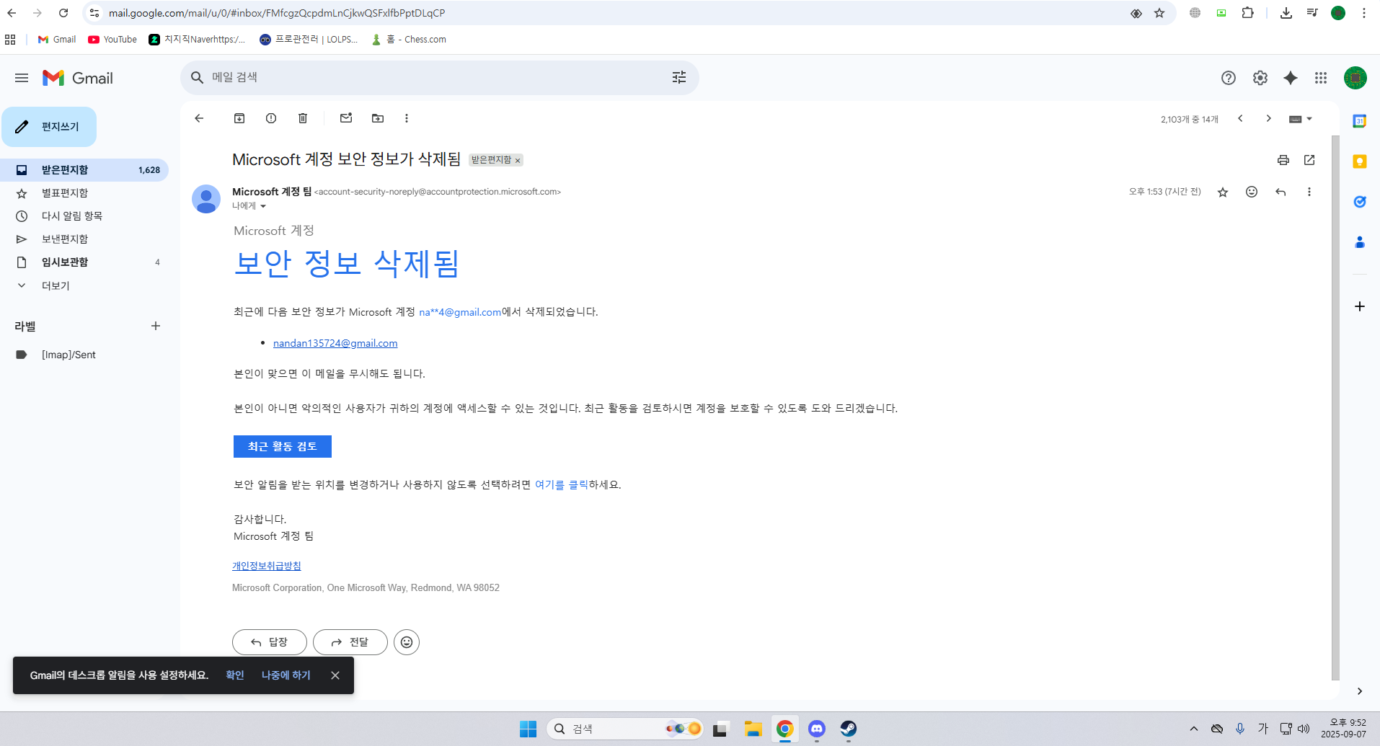Image resolution: width=1380 pixels, height=746 pixels.
Task: Click 전달 forward button
Action: coord(350,642)
